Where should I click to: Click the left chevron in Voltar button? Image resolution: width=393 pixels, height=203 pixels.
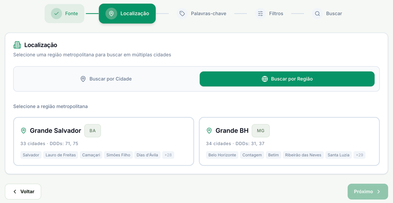15,192
